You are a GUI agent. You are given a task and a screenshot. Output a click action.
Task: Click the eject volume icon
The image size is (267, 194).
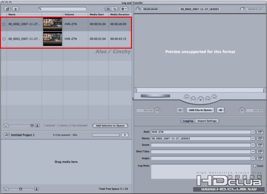pos(16,9)
